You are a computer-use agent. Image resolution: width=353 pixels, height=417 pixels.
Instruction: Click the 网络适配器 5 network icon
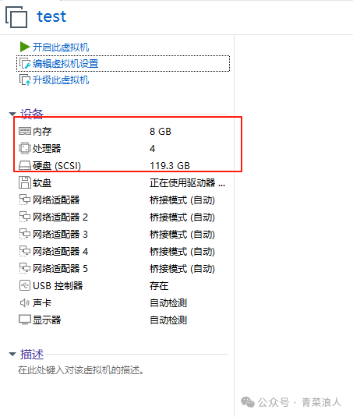pyautogui.click(x=25, y=268)
